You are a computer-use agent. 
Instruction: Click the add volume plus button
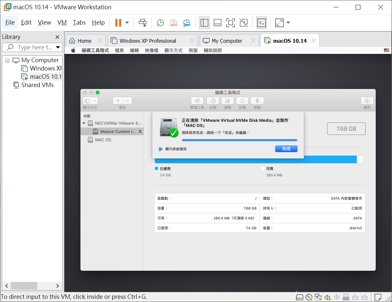[117, 101]
